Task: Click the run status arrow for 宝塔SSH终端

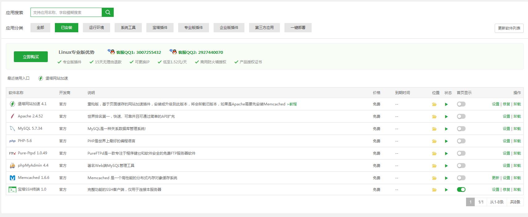Action: [446, 190]
